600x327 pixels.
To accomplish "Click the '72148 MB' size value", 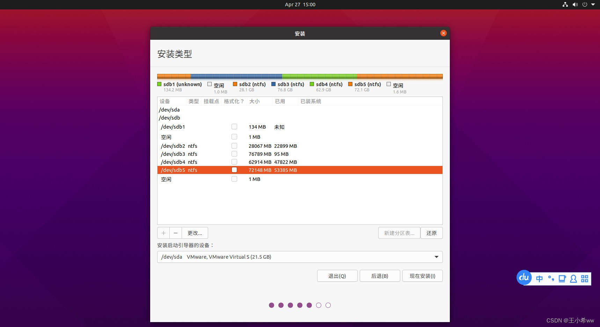I will point(260,170).
